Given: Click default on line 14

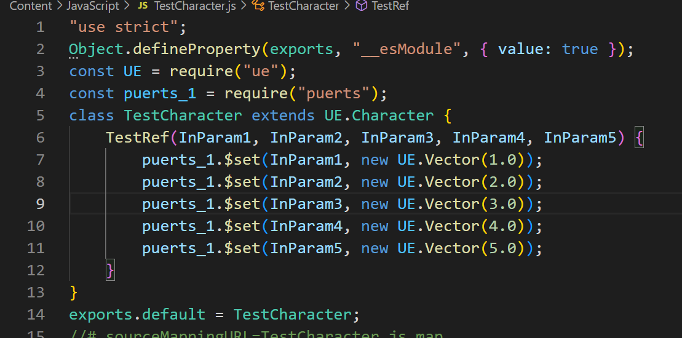Looking at the screenshot, I should [x=173, y=315].
